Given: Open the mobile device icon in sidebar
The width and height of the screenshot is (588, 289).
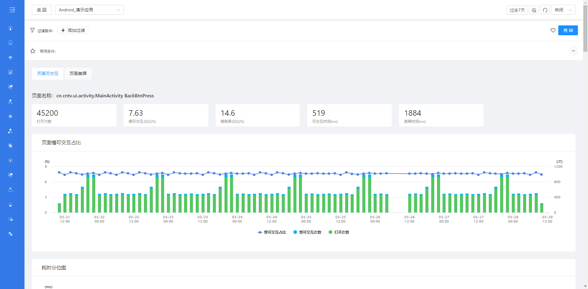Looking at the screenshot, I should (x=10, y=43).
